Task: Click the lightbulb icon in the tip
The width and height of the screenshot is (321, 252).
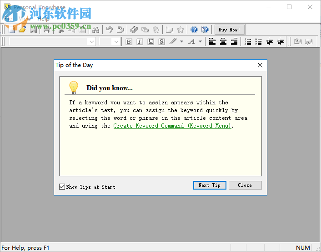Action: (x=74, y=87)
